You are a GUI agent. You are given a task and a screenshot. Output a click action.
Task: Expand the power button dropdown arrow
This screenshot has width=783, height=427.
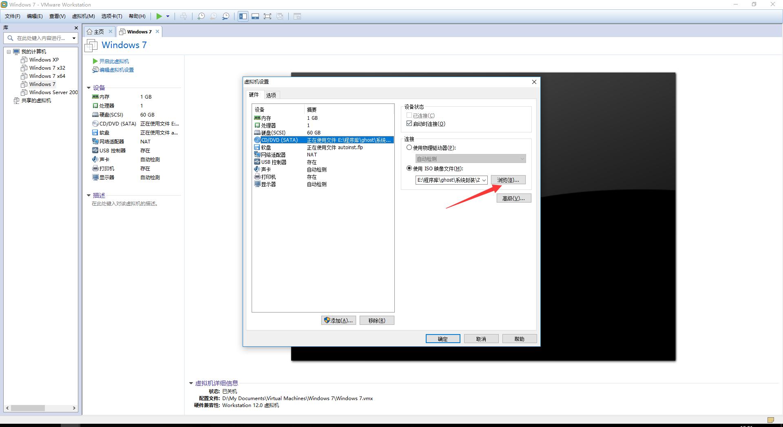tap(168, 16)
